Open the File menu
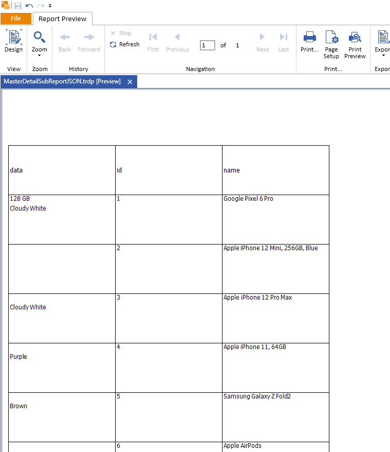This screenshot has width=390, height=452. point(16,19)
